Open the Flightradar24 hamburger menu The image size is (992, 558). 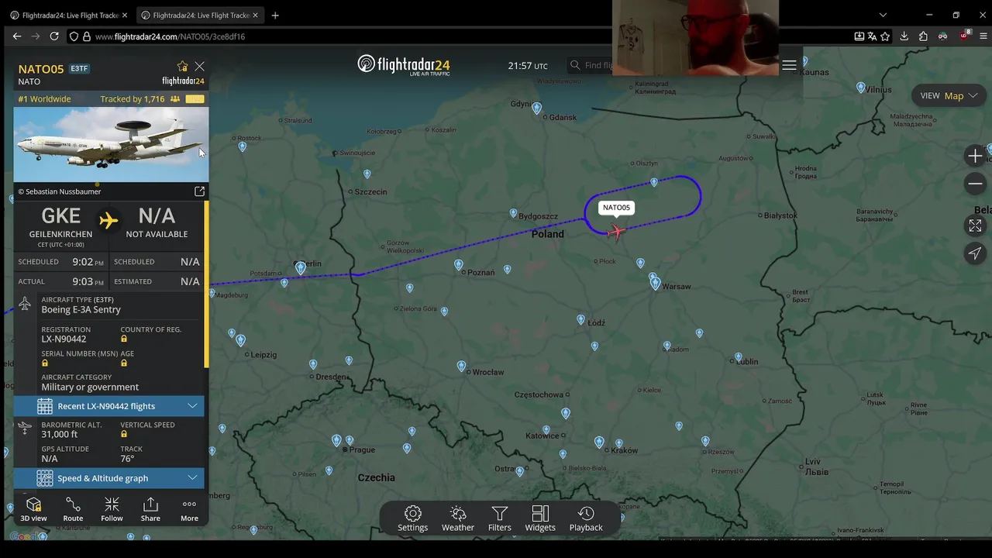tap(789, 65)
